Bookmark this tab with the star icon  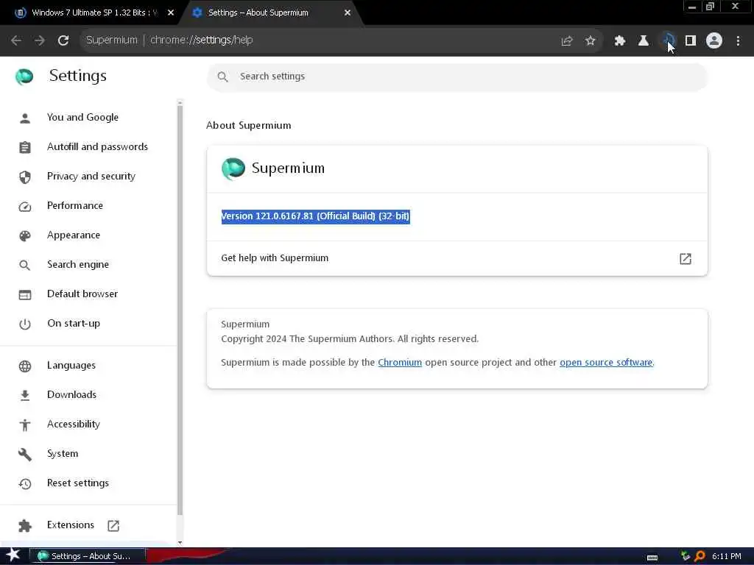(591, 41)
